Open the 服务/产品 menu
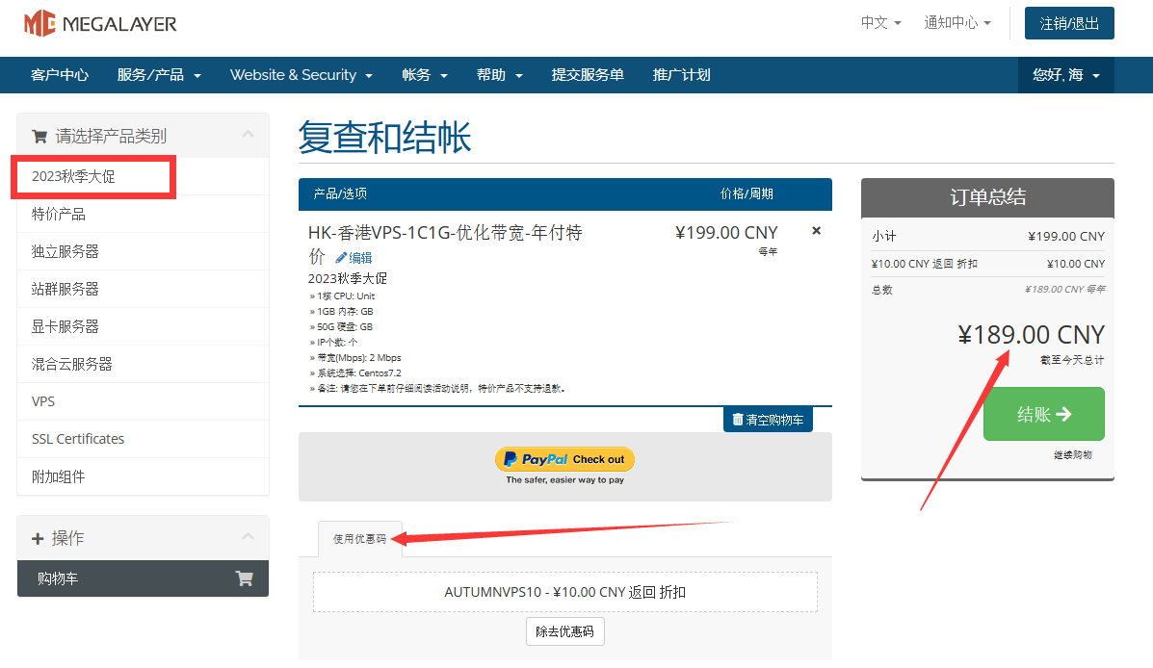1153x668 pixels. tap(159, 75)
